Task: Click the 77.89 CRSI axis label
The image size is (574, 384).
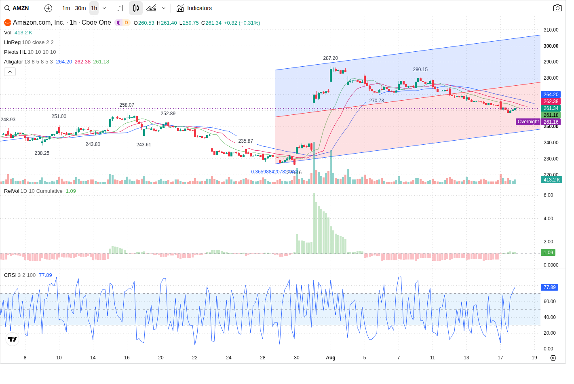Action: [x=549, y=287]
